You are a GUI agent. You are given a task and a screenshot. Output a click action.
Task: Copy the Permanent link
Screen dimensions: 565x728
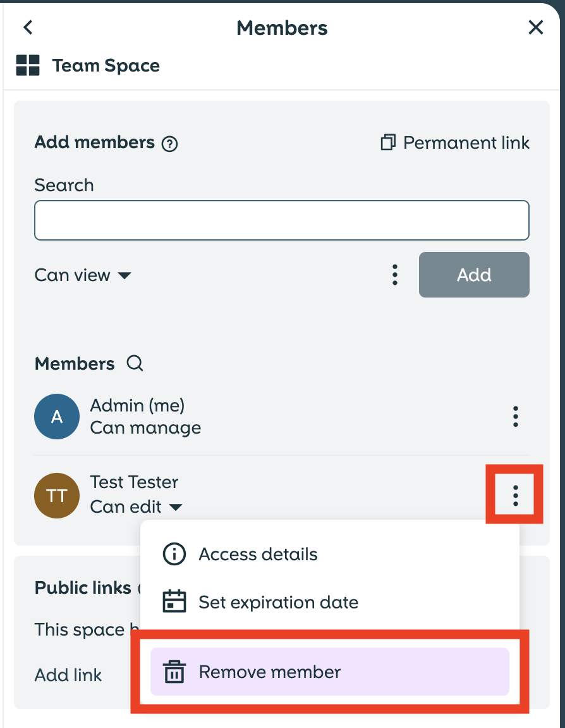click(x=455, y=143)
